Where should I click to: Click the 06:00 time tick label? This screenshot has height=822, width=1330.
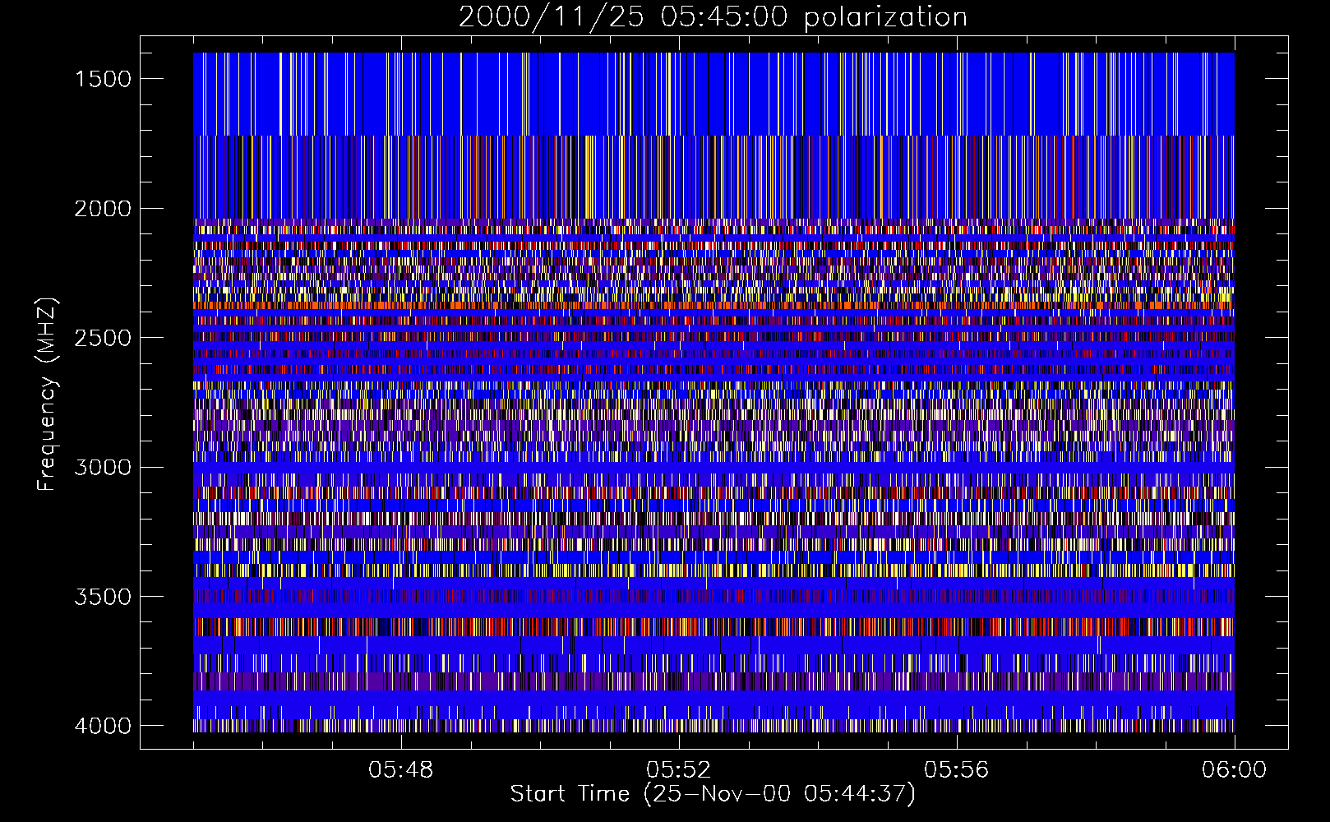click(x=1235, y=770)
